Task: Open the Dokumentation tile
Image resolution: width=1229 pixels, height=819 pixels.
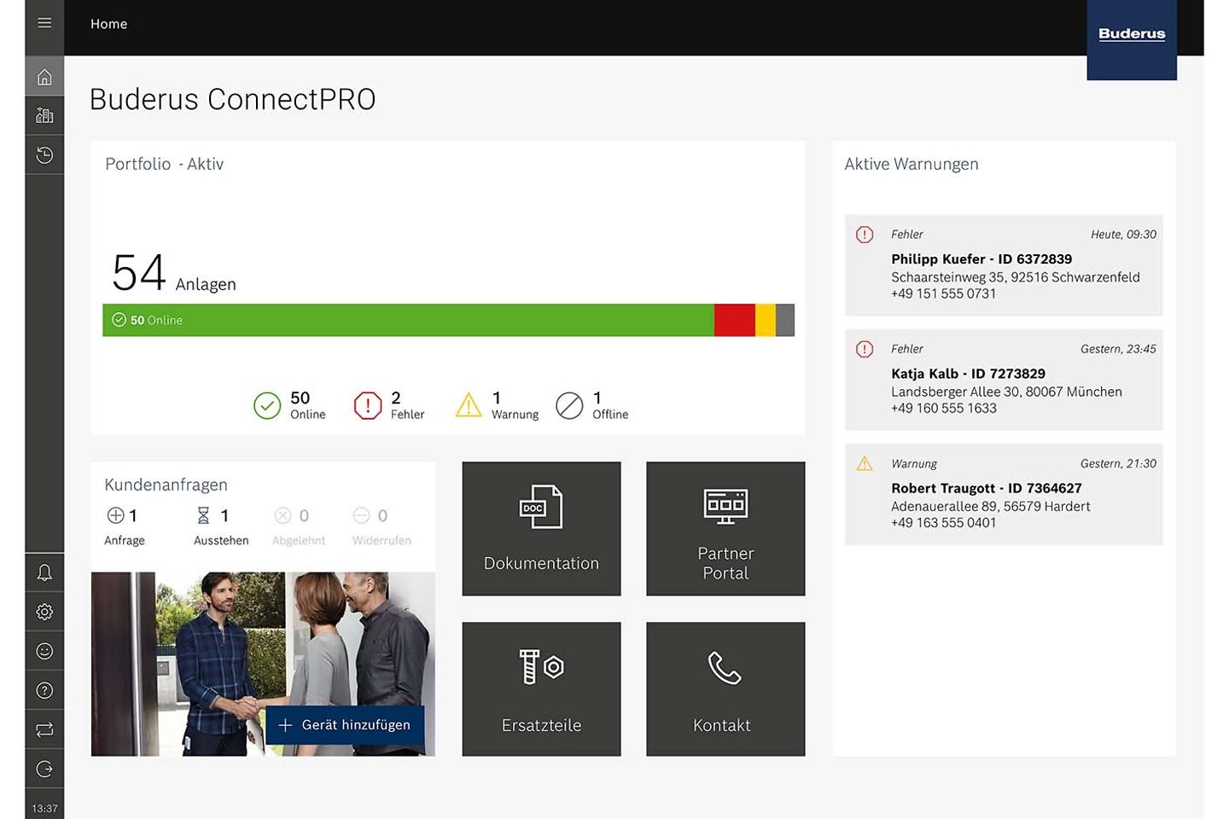Action: click(541, 528)
